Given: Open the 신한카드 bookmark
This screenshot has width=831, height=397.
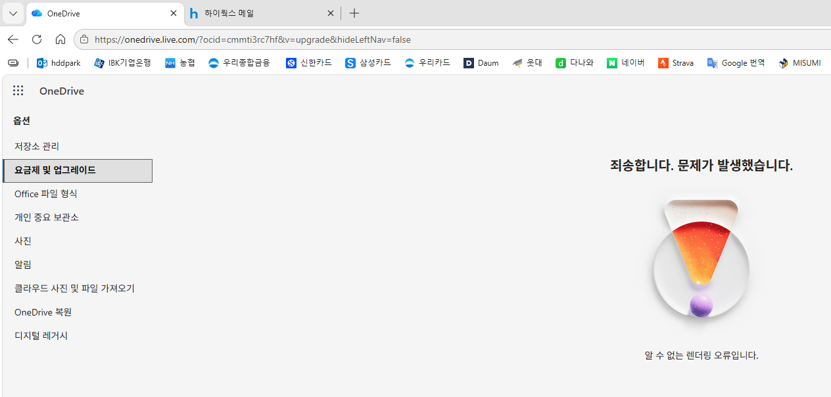Looking at the screenshot, I should pyautogui.click(x=309, y=63).
